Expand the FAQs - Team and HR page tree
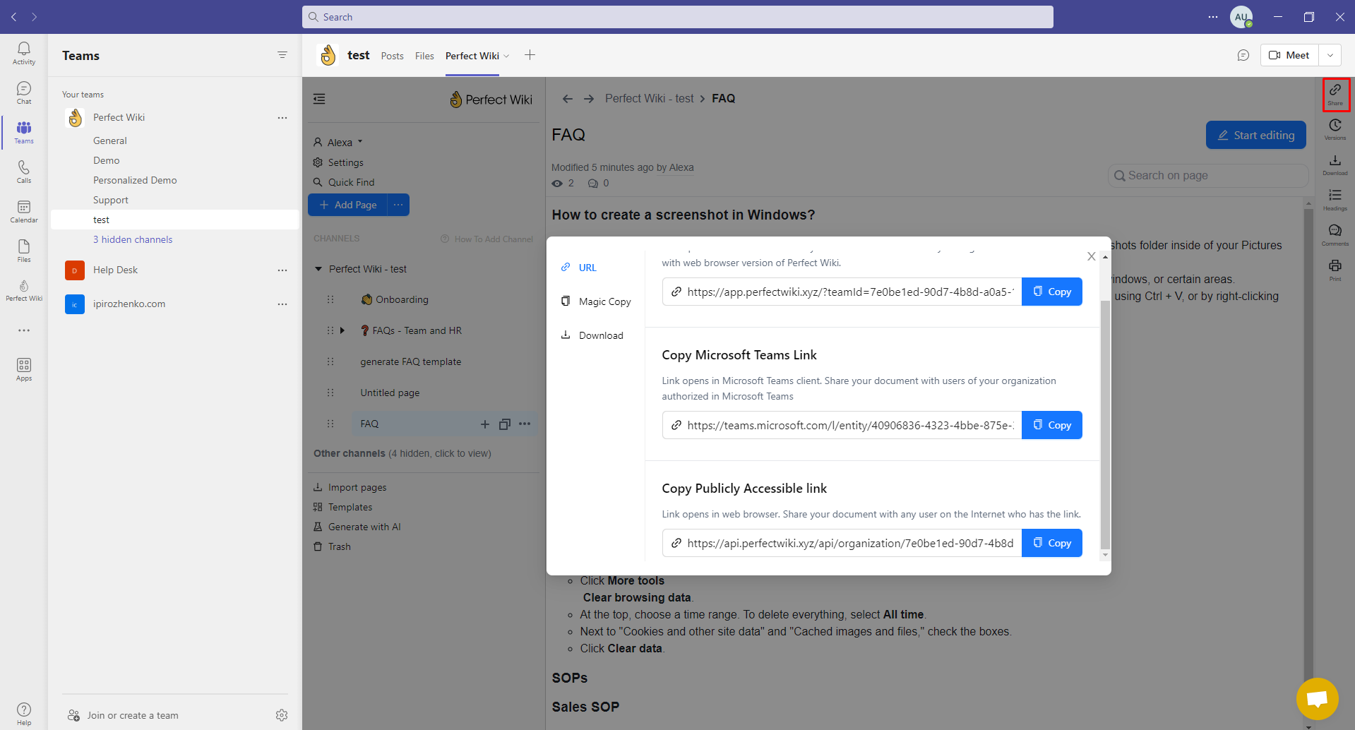1355x730 pixels. coord(342,330)
